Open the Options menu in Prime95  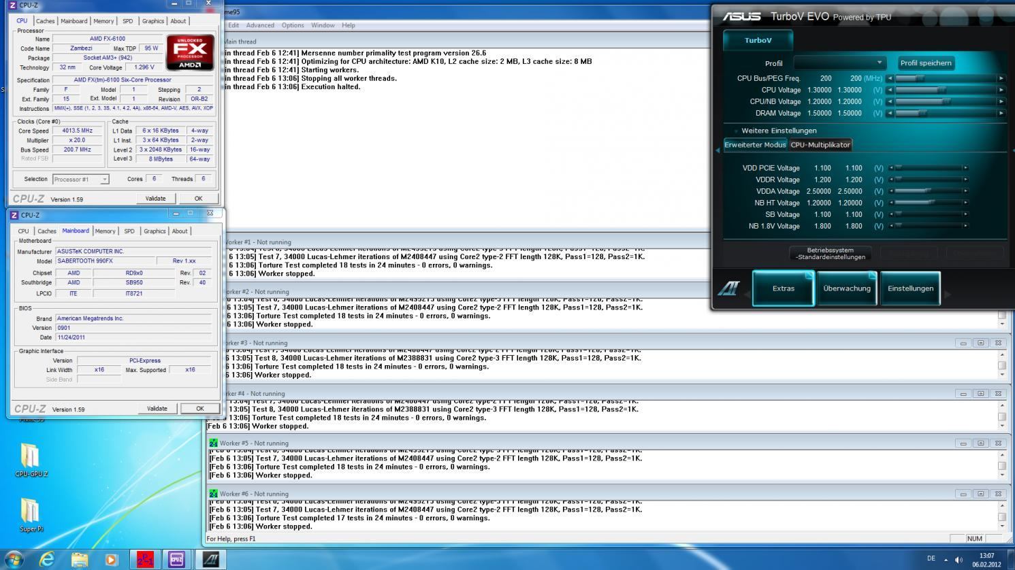(293, 25)
